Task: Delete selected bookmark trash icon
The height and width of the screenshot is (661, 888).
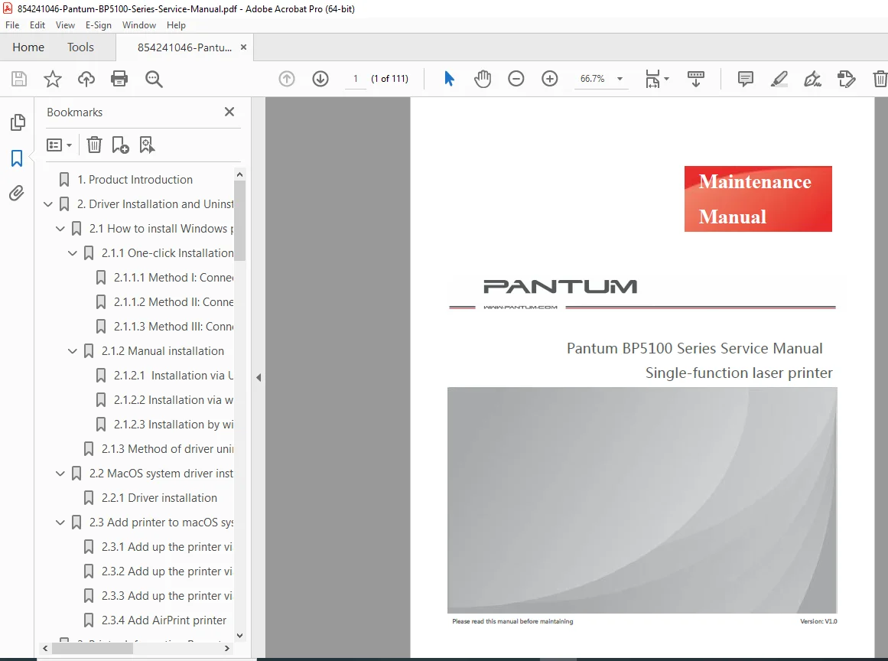Action: (x=94, y=145)
